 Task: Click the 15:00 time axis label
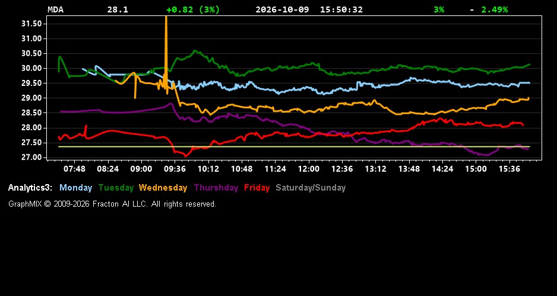(x=476, y=169)
